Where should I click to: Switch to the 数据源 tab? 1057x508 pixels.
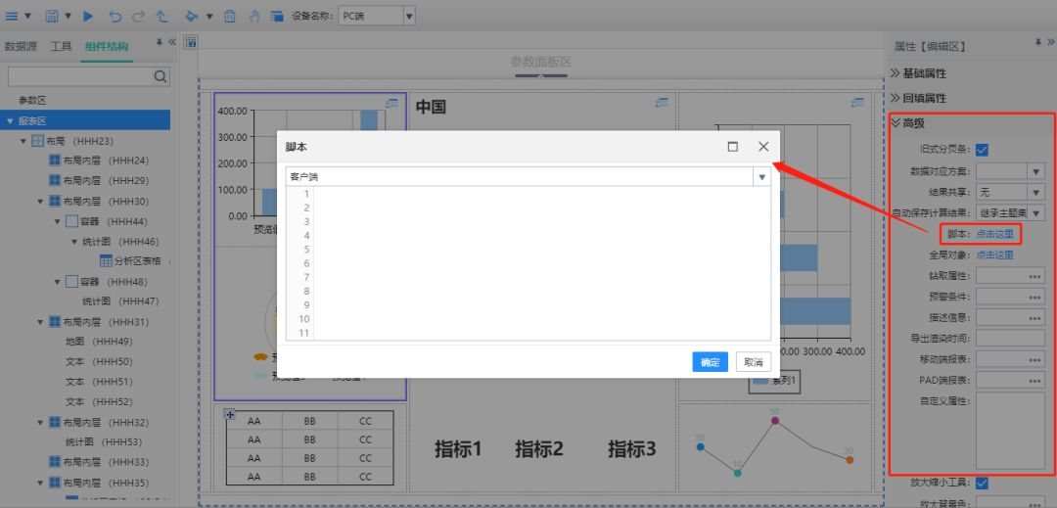coord(23,47)
